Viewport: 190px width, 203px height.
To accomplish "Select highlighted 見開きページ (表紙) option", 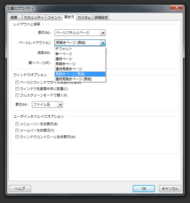I will click(x=80, y=74).
